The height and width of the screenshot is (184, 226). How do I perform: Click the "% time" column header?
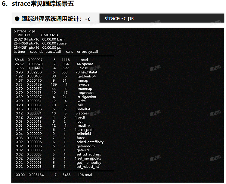coord(19,52)
